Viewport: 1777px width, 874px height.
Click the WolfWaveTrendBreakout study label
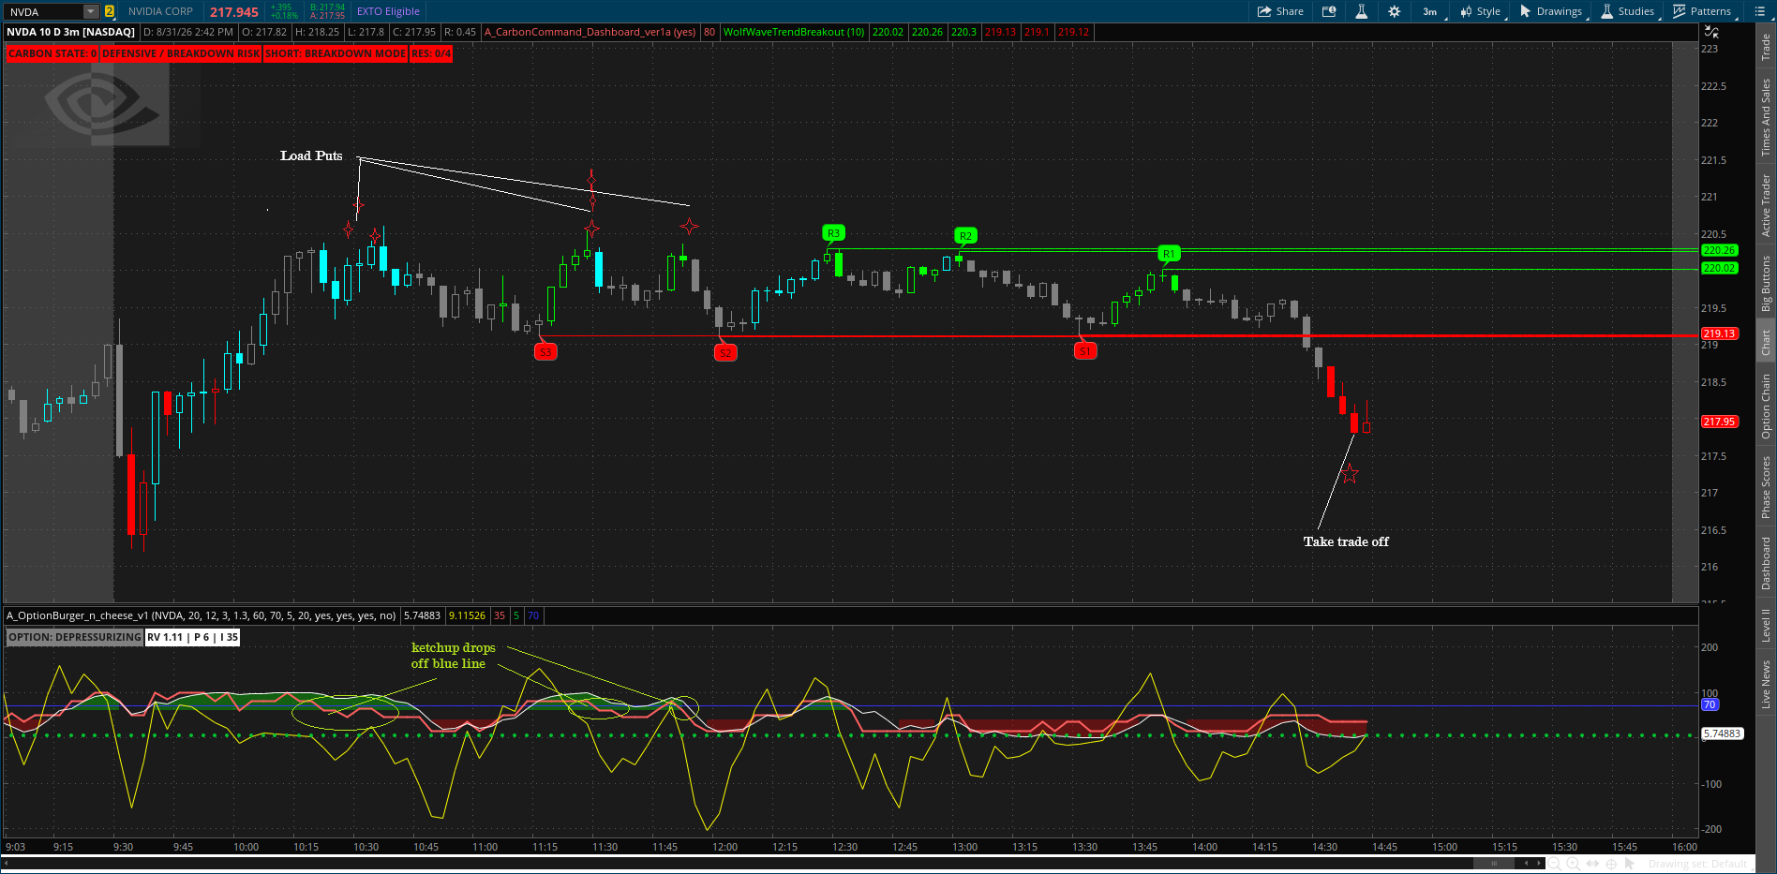[x=794, y=32]
